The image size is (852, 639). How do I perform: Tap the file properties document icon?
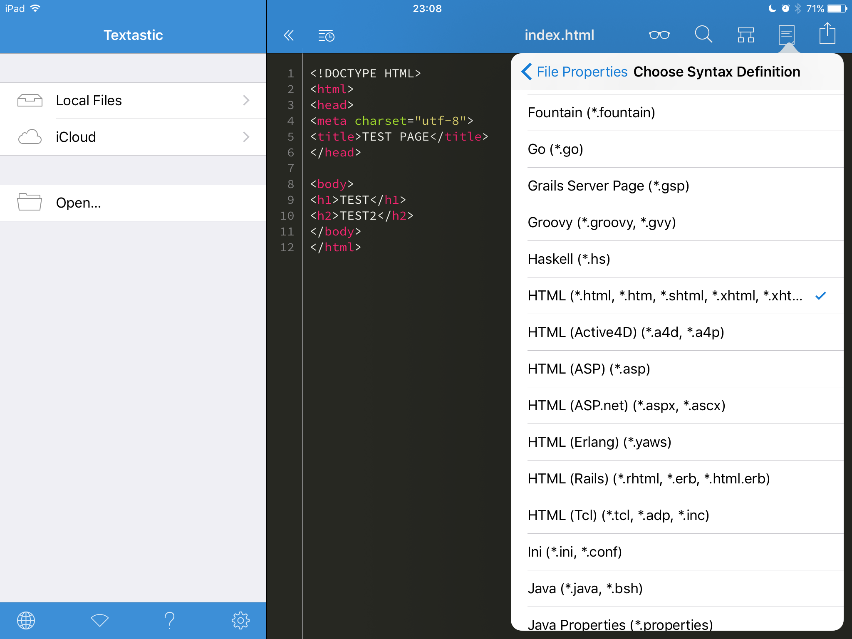786,35
